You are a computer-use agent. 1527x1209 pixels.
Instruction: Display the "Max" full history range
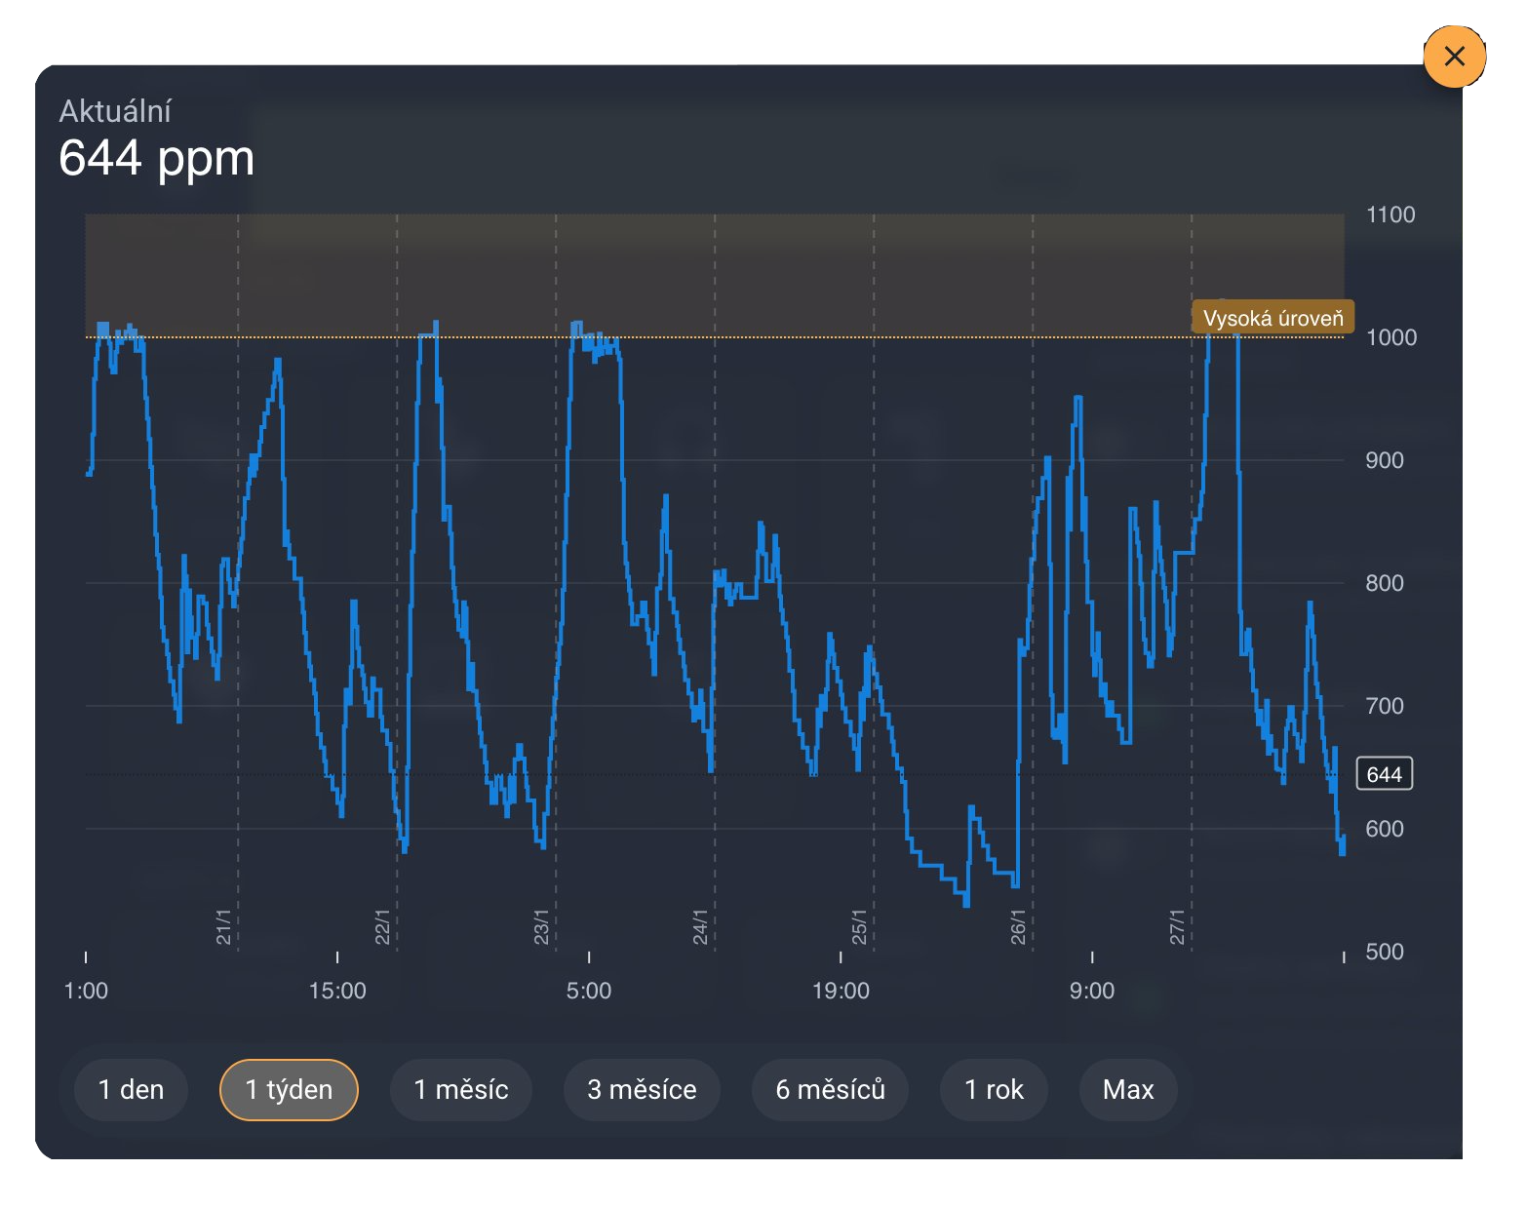(x=1127, y=1090)
